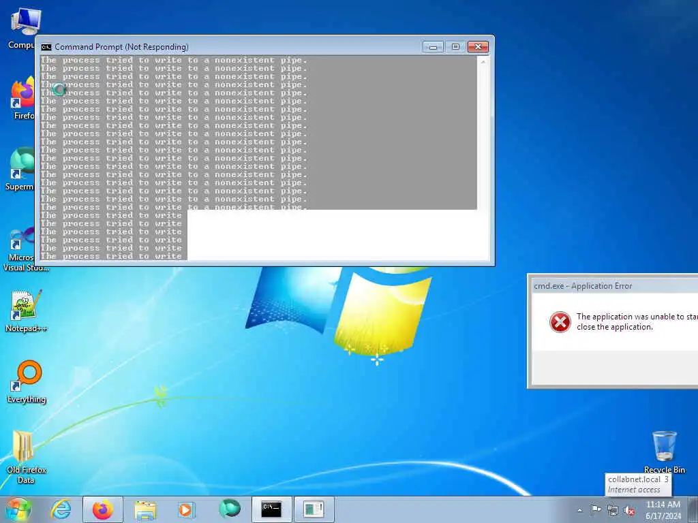Close the not responding Command Prompt window
698x523 pixels.
(478, 47)
